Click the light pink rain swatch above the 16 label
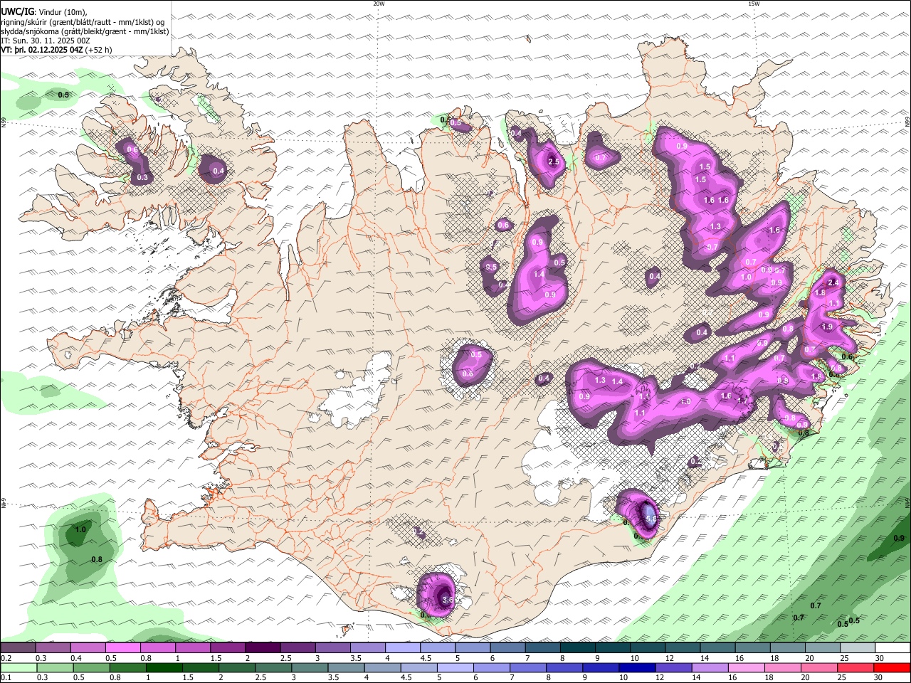Image resolution: width=911 pixels, height=683 pixels. pyautogui.click(x=747, y=668)
